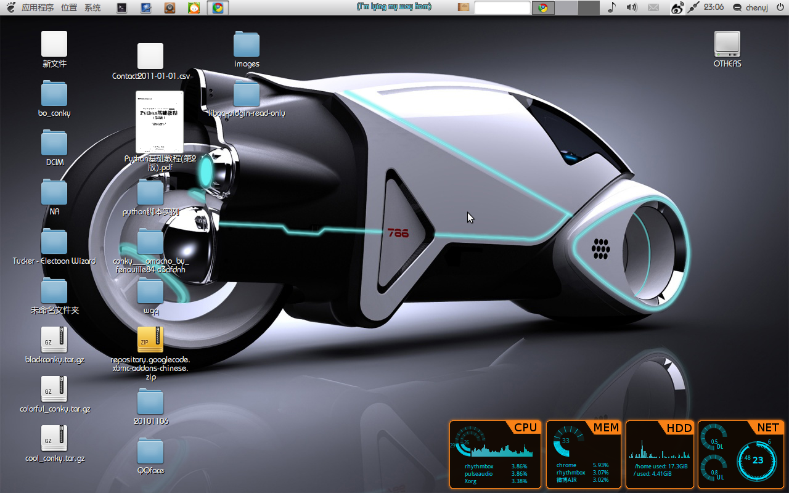This screenshot has height=493, width=789.
Task: Click the 23:06 clock
Action: (714, 7)
